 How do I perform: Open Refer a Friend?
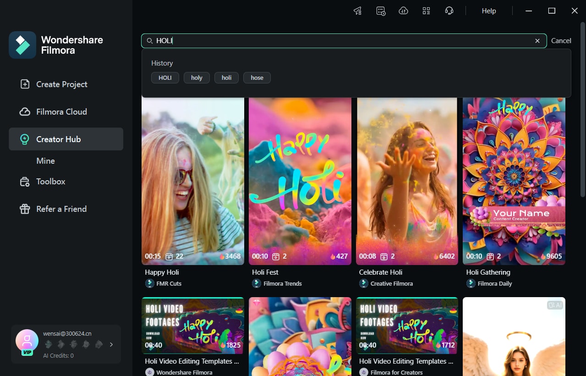tap(61, 209)
